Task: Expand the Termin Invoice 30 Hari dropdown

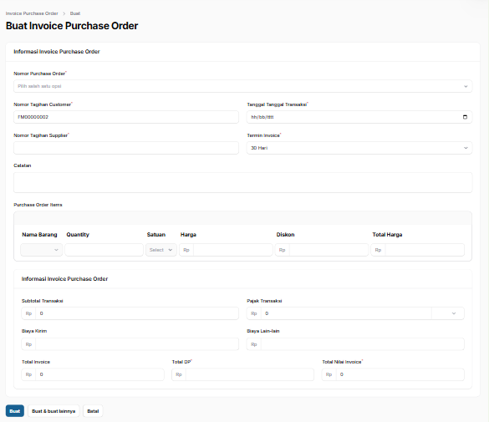Action: [x=359, y=148]
